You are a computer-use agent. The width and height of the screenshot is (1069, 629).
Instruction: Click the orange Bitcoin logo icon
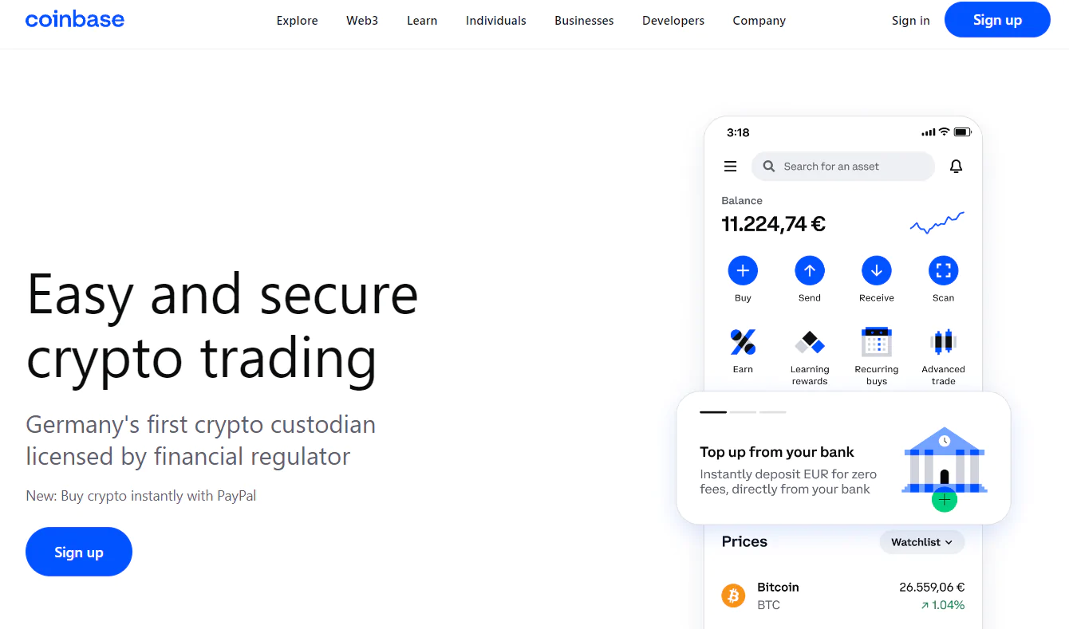pyautogui.click(x=733, y=596)
